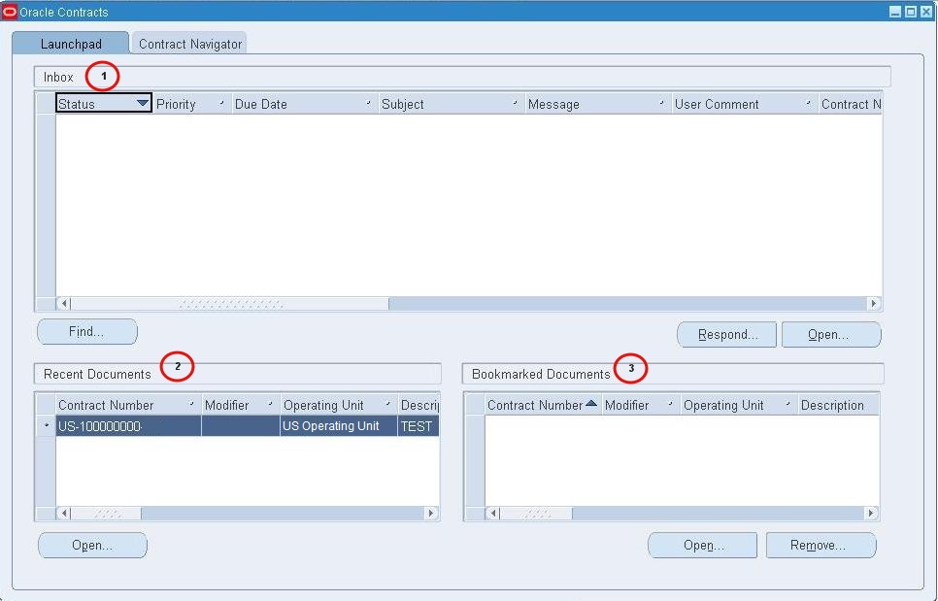Viewport: 938px width, 601px height.
Task: Select the Launchpad tab
Action: (x=71, y=43)
